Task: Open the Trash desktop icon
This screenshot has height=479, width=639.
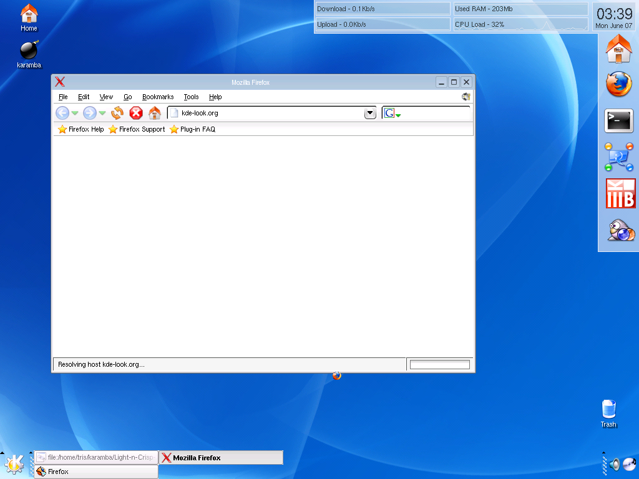Action: (608, 414)
